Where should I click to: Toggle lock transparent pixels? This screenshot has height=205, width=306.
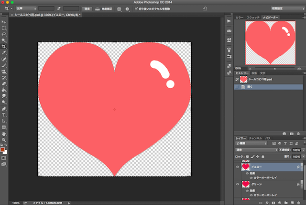(247, 157)
